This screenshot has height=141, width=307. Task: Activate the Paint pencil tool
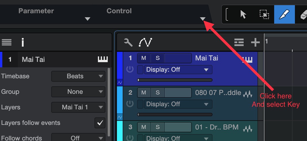point(284,14)
